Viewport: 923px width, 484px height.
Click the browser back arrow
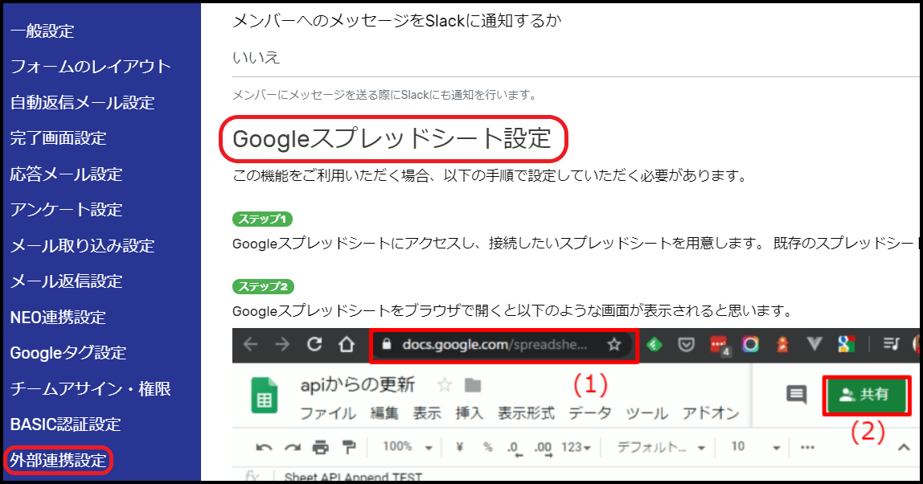251,344
